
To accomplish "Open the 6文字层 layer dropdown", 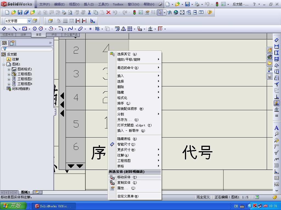I will 29,21.
